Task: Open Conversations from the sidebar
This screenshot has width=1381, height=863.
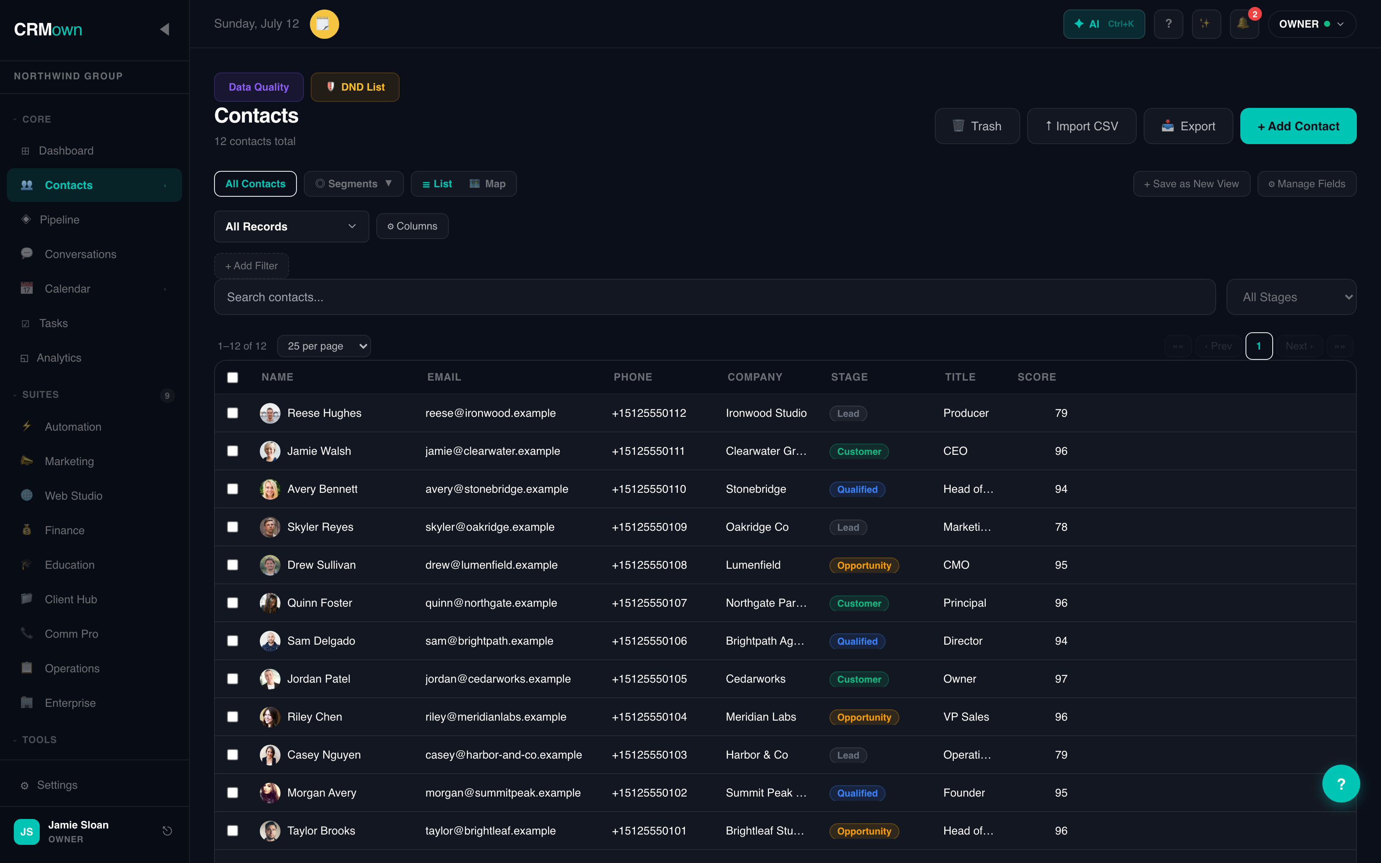Action: click(94, 254)
